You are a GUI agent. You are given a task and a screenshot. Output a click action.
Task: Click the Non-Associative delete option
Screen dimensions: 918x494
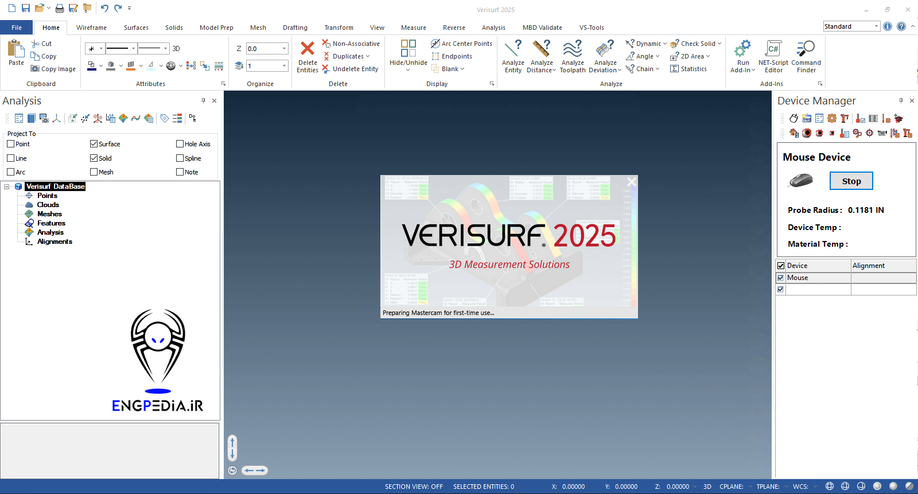coord(351,44)
